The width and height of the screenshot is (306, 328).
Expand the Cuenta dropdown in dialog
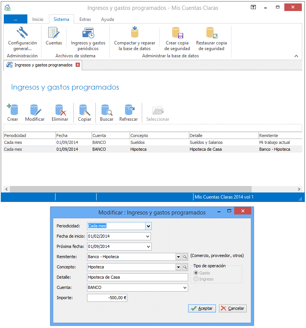click(x=185, y=288)
